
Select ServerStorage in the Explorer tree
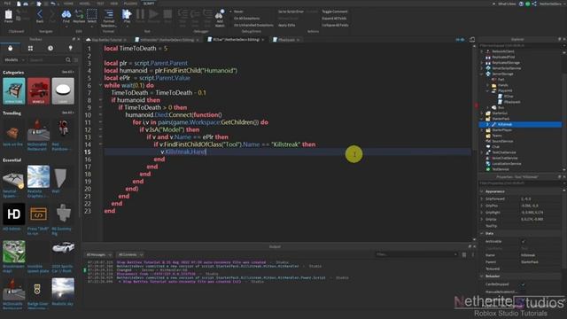[x=502, y=74]
